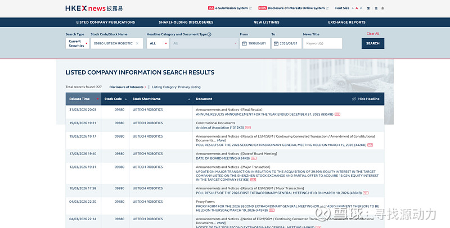Click PDF icon beside Articles of Association

click(x=248, y=127)
